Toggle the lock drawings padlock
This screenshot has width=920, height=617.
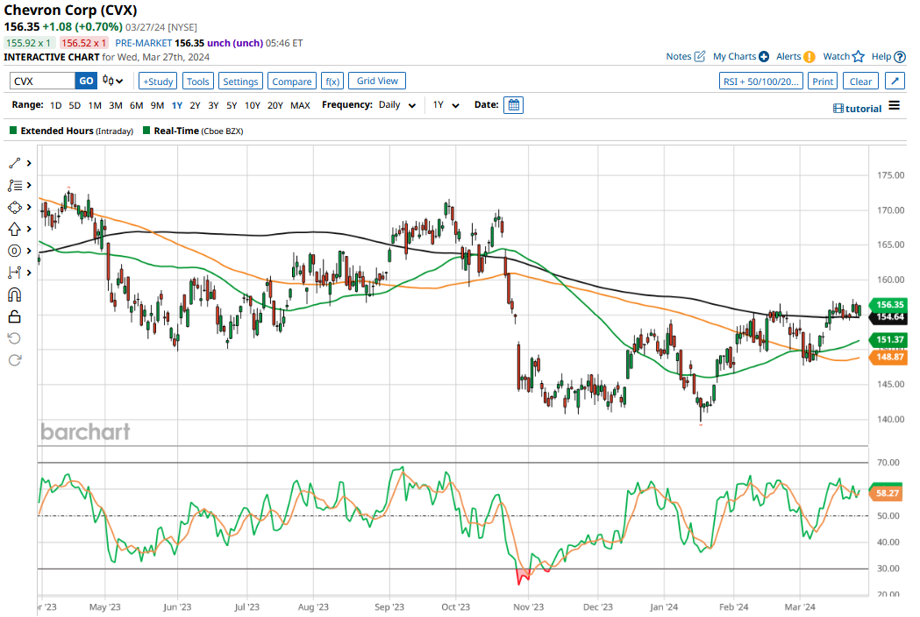pos(15,316)
